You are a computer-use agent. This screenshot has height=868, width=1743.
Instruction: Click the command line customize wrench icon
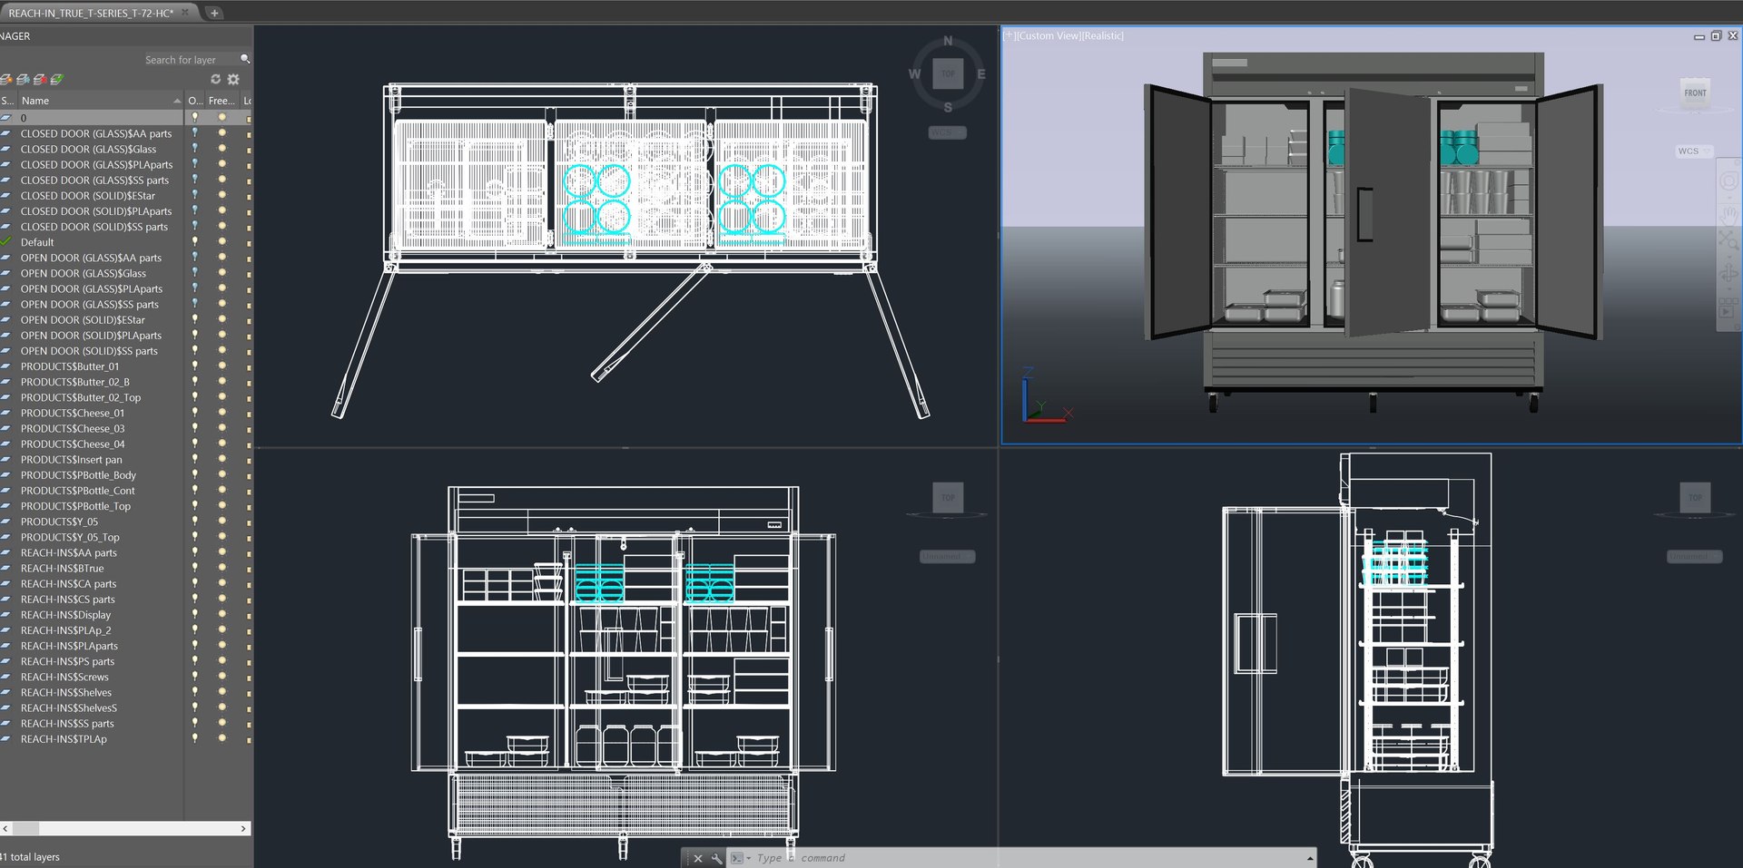pos(716,858)
